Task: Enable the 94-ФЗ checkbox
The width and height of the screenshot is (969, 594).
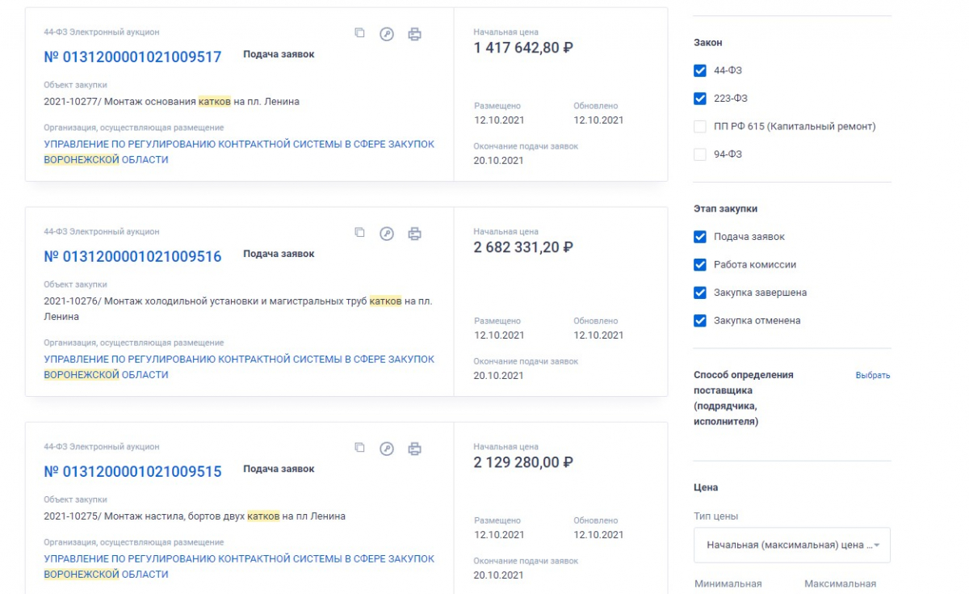Action: point(700,154)
